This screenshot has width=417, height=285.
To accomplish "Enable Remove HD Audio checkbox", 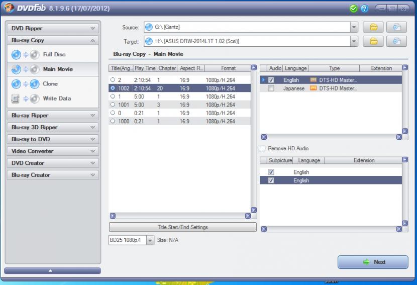I will (x=262, y=148).
